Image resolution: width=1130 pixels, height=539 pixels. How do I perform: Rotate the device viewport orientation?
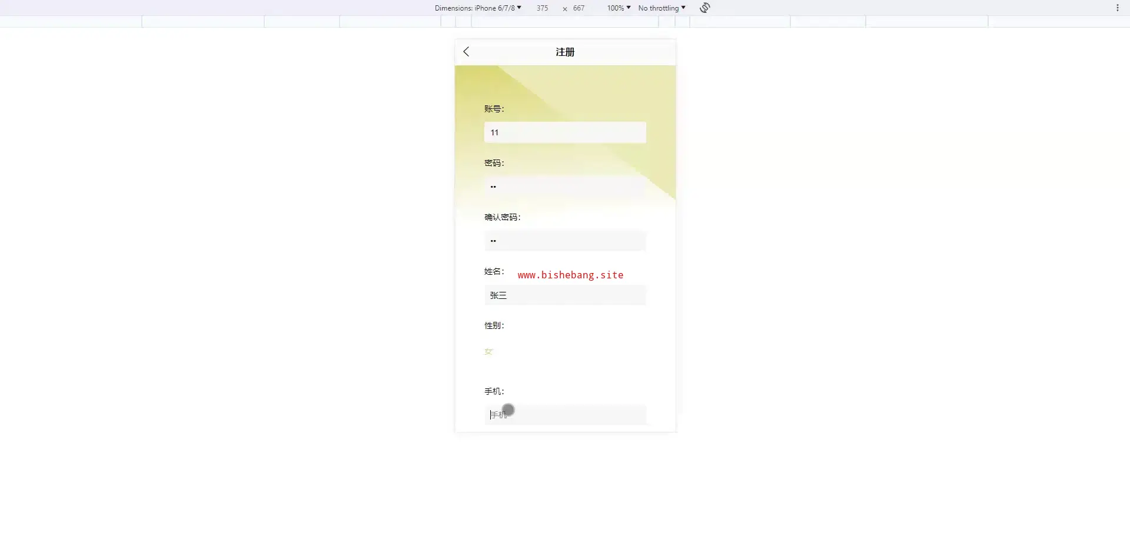[705, 8]
